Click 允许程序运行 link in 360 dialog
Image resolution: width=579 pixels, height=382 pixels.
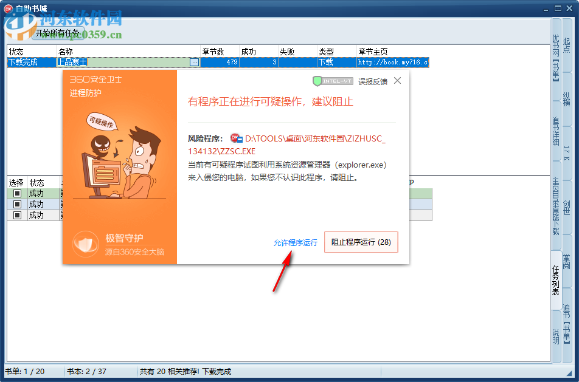[x=296, y=243]
